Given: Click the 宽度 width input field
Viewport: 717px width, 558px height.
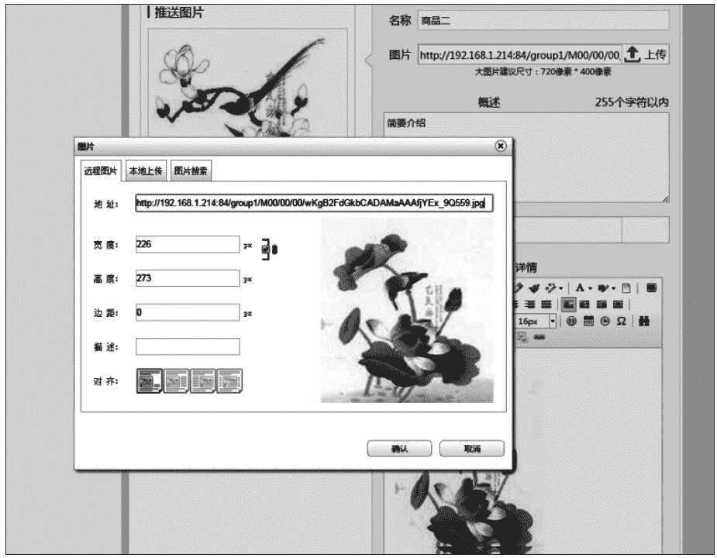Looking at the screenshot, I should (x=187, y=244).
